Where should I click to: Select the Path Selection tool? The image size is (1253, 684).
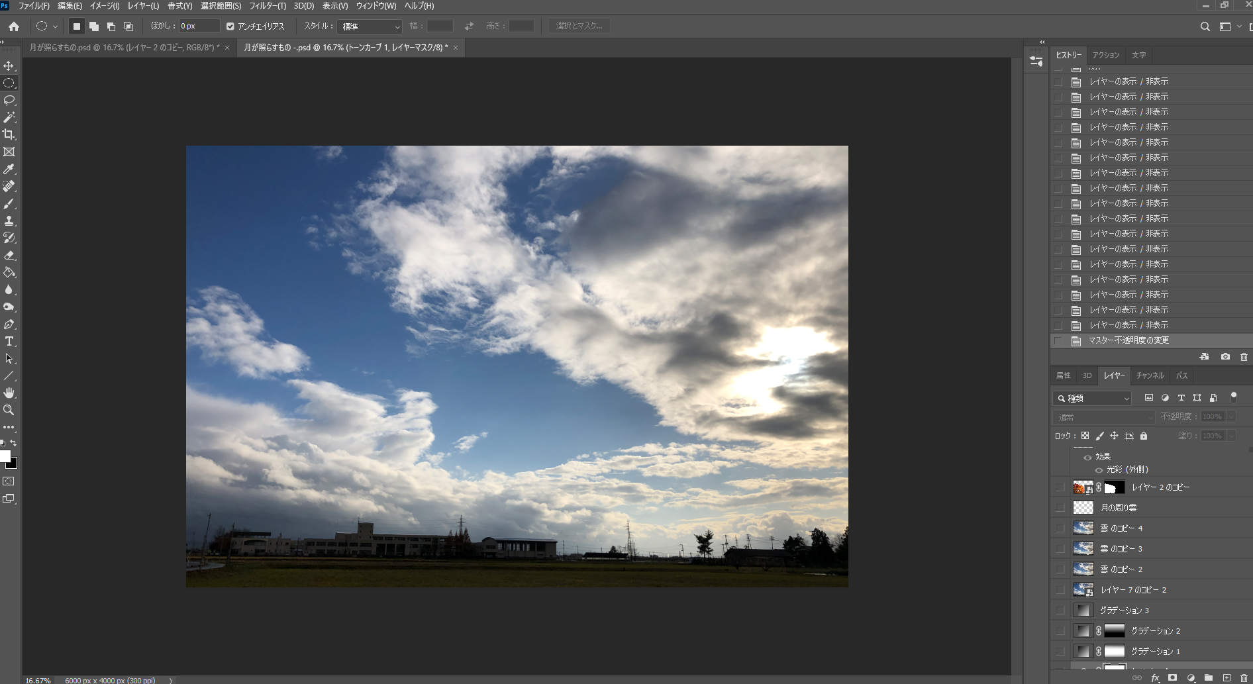coord(9,359)
